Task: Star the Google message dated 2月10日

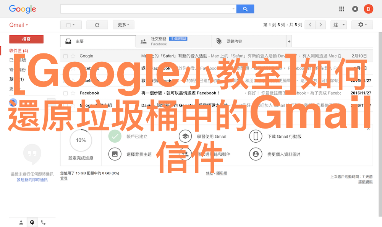Action: click(73, 56)
